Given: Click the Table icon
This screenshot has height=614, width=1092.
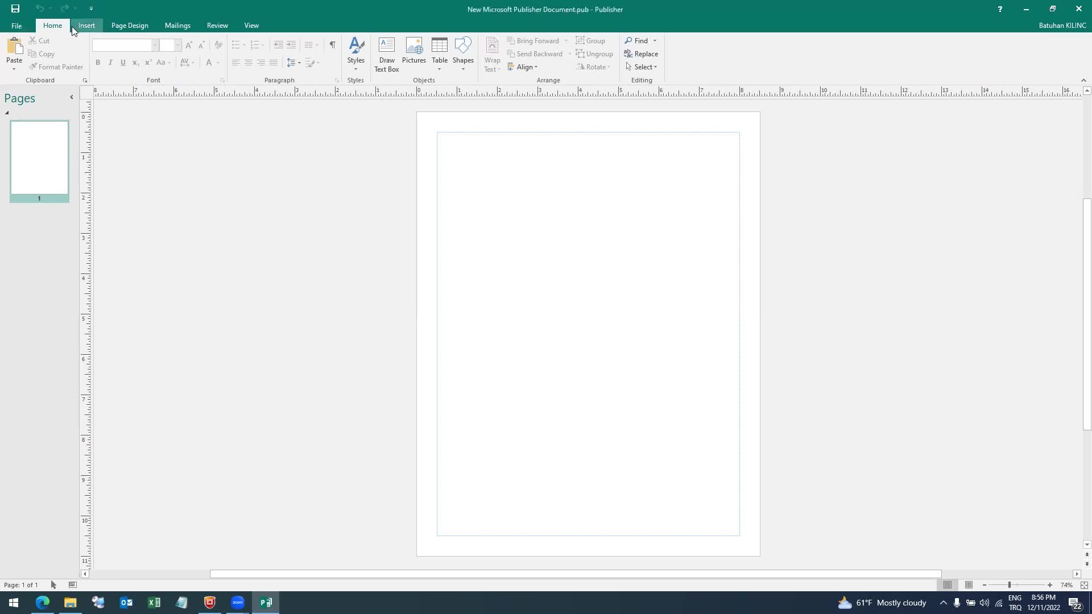Looking at the screenshot, I should click(x=440, y=46).
